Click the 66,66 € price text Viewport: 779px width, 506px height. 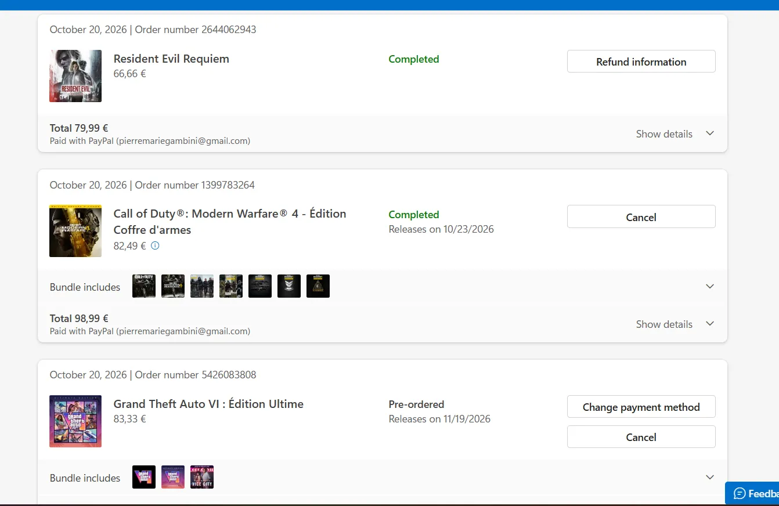click(130, 74)
